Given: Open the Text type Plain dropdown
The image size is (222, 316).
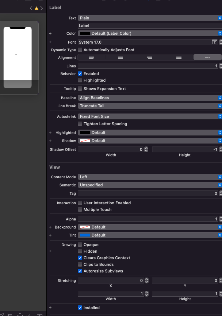Looking at the screenshot, I should pos(150,18).
